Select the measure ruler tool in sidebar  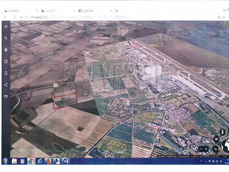pyautogui.click(x=6, y=96)
